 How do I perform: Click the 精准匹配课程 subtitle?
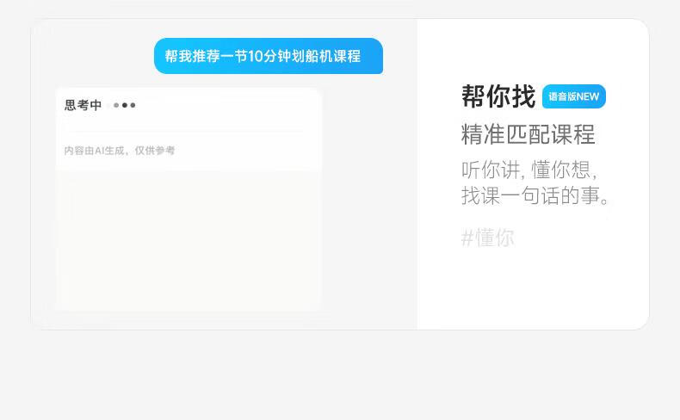point(528,134)
